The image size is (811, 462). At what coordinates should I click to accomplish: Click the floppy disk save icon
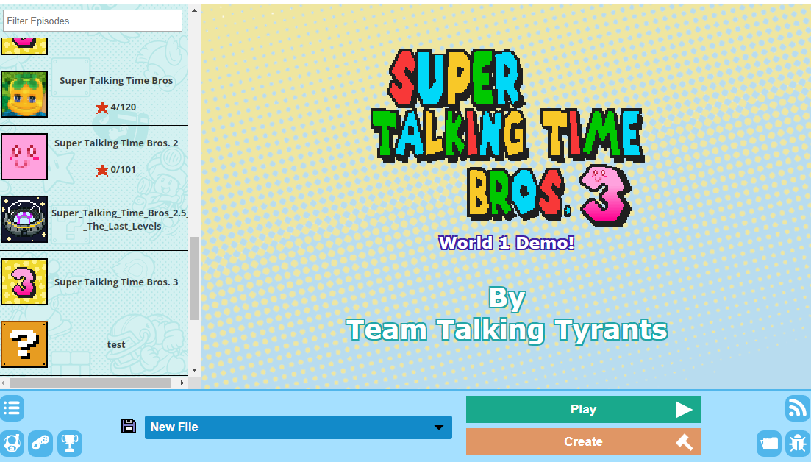point(128,426)
